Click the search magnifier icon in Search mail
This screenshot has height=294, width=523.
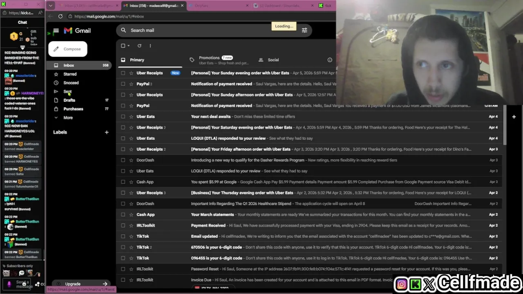(123, 30)
